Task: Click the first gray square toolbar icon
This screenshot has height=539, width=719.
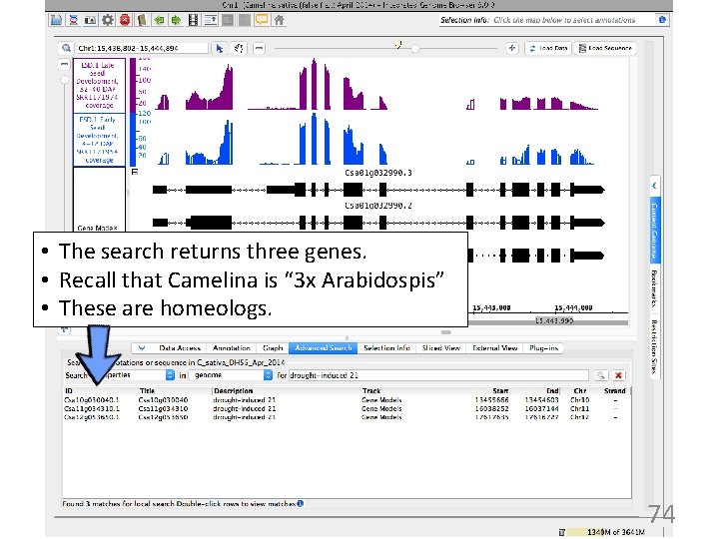Action: 228,20
